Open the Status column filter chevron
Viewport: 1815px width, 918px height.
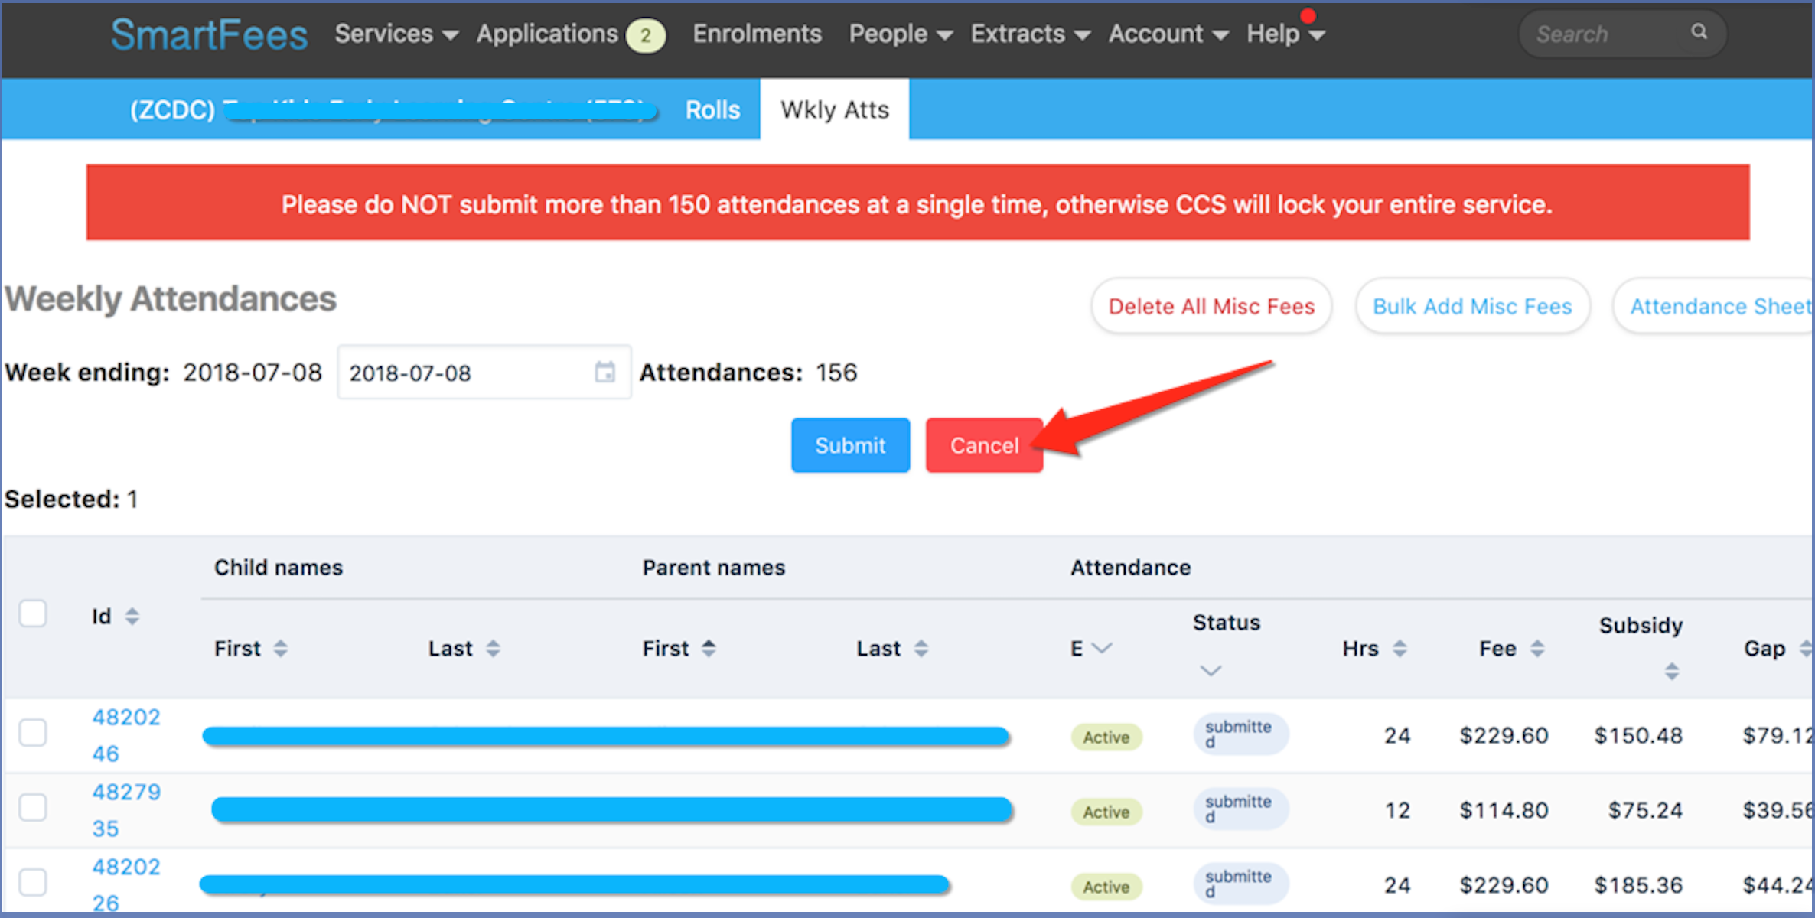(1211, 671)
